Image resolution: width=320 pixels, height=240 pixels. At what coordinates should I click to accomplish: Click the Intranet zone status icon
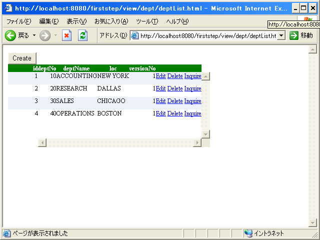click(x=248, y=233)
